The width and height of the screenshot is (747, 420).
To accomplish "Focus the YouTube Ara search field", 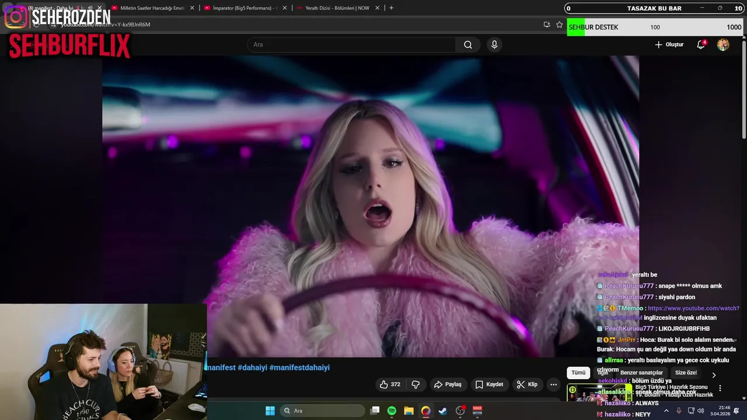I will pos(352,45).
